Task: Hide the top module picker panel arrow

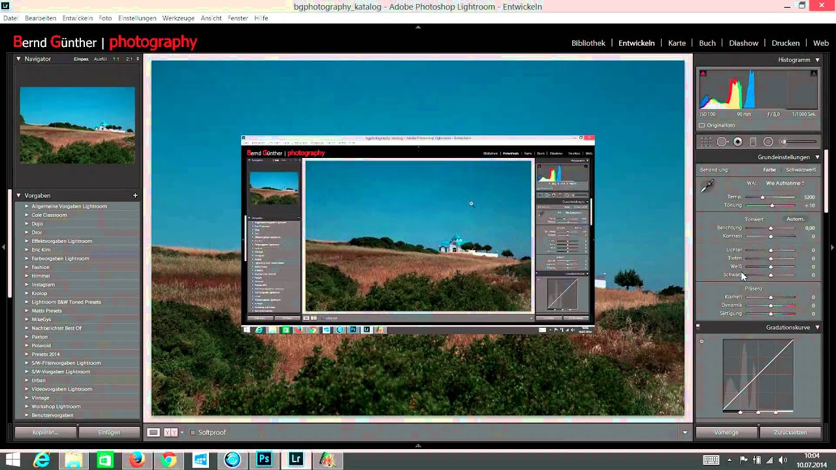Action: [418, 27]
